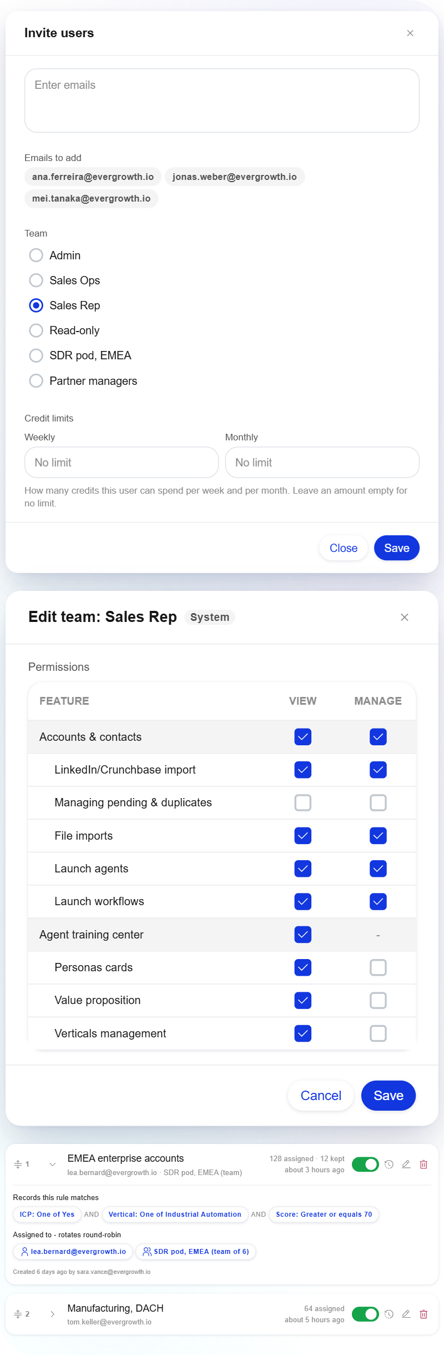Uncheck Manage for Accounts & contacts
Viewport: 444px width, 1355px height.
tap(378, 737)
